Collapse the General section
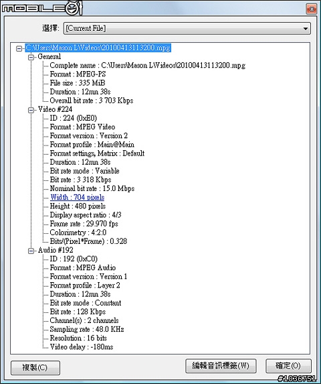 [31, 58]
